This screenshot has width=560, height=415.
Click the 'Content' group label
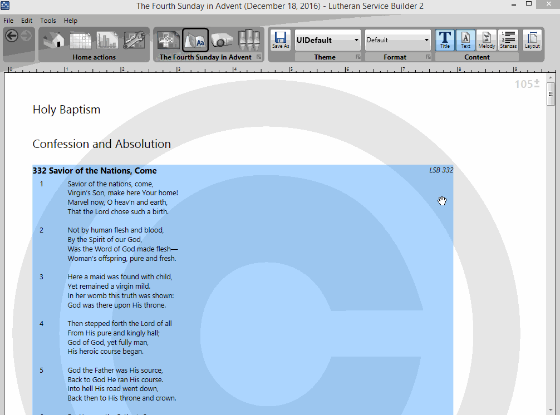(477, 57)
